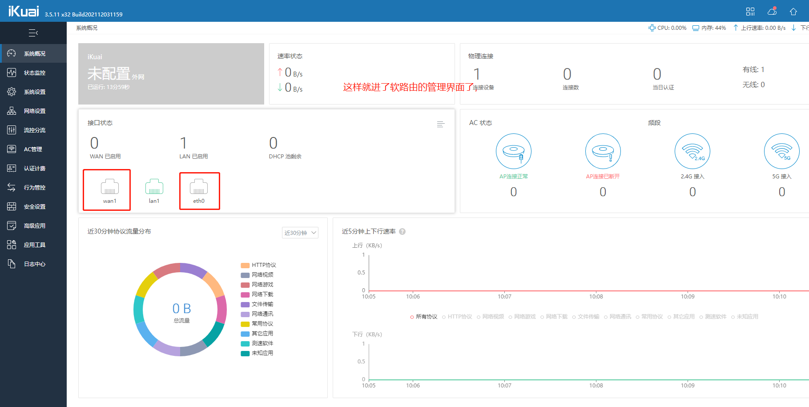
Task: Click 网络视频 color swatch in donut legend
Action: click(245, 275)
